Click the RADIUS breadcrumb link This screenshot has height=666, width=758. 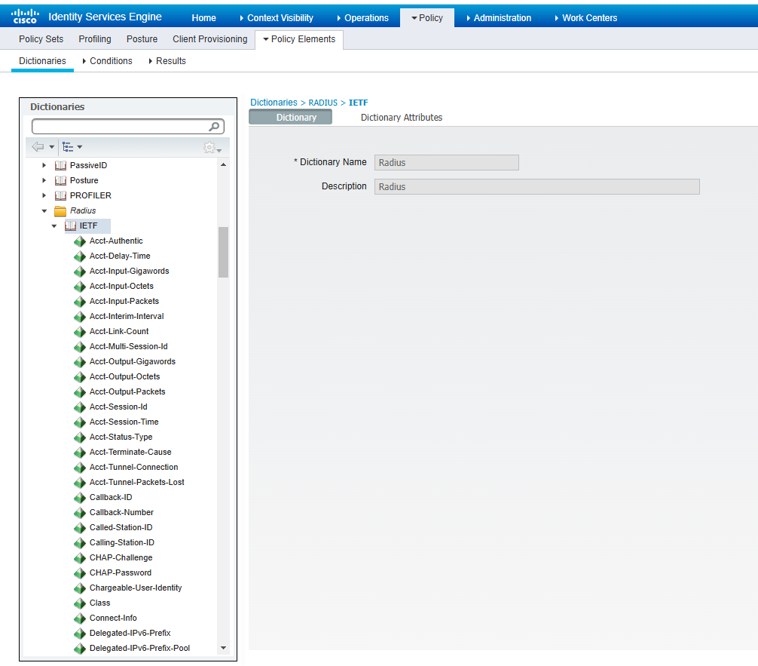323,103
